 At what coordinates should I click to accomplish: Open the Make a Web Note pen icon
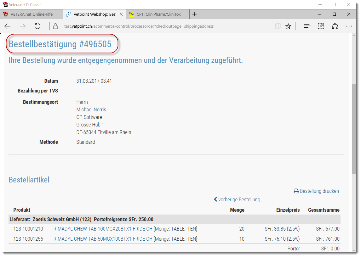click(321, 26)
